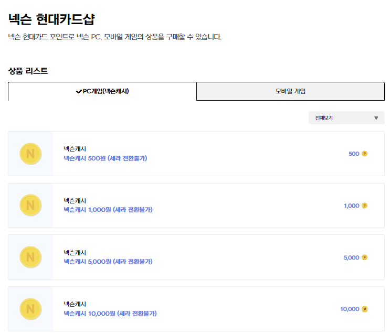The height and width of the screenshot is (333, 390).
Task: Click the N coin icon for 넥슨캐시 5,000원
Action: click(30, 257)
